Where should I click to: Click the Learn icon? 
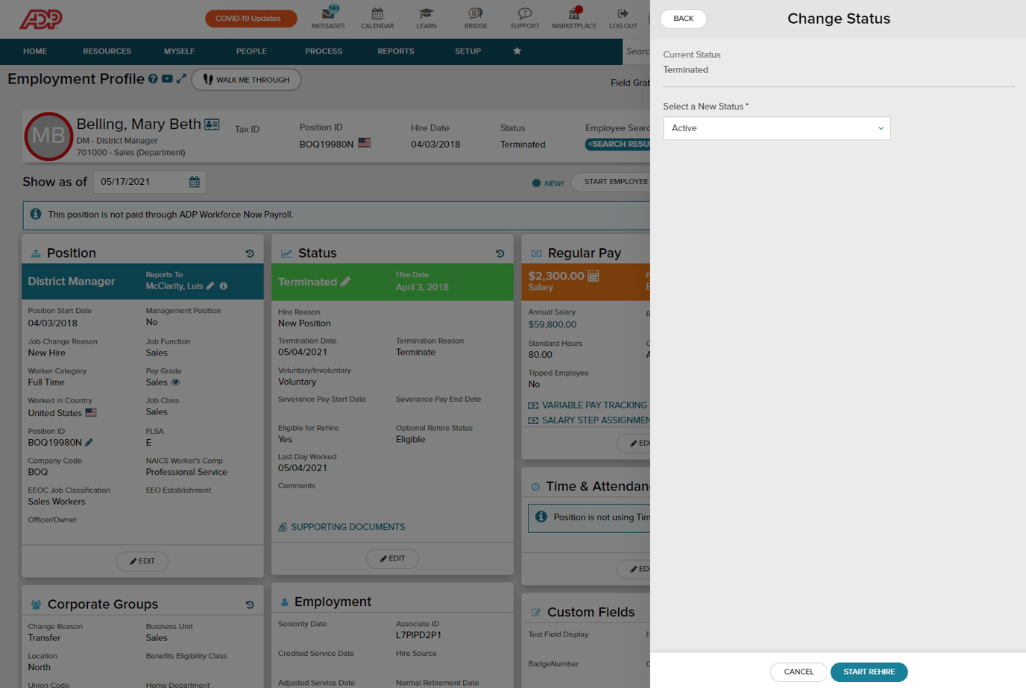tap(426, 16)
